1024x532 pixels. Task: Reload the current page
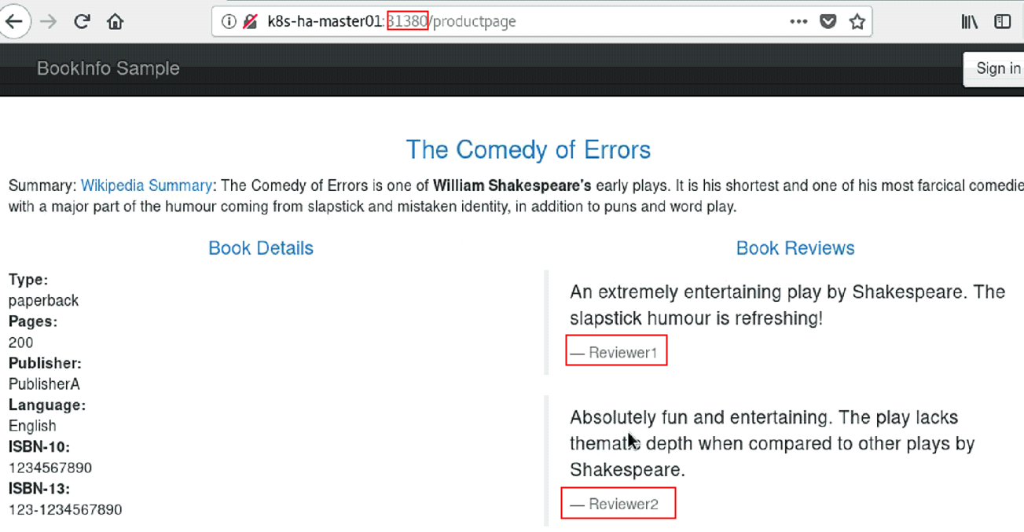(x=82, y=21)
